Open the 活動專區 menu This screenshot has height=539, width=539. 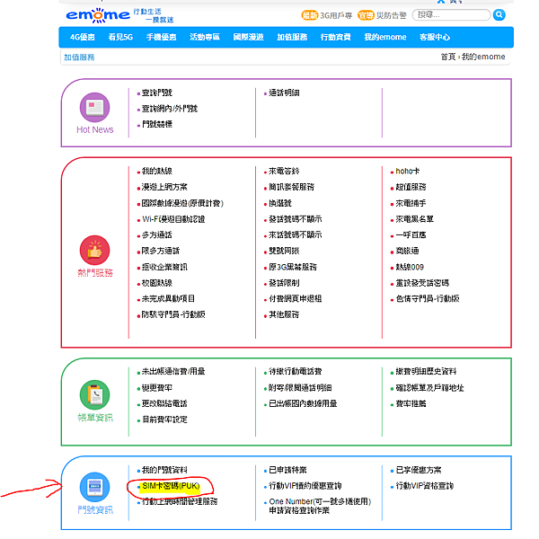coord(205,37)
